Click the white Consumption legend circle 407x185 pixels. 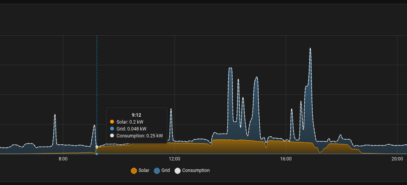[x=178, y=171]
